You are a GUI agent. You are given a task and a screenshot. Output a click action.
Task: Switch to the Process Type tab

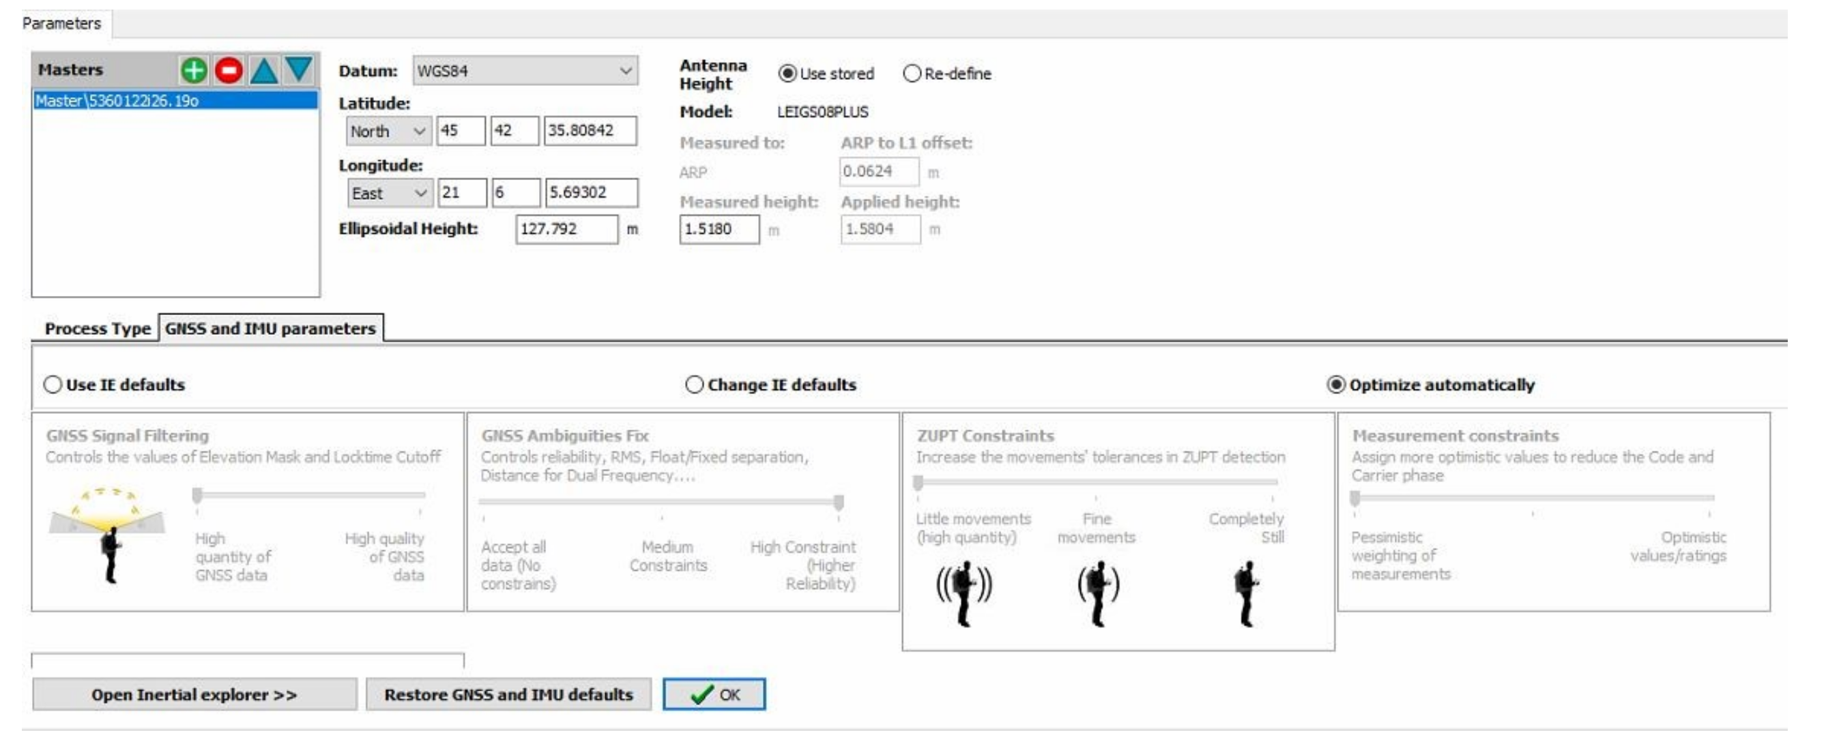point(97,329)
